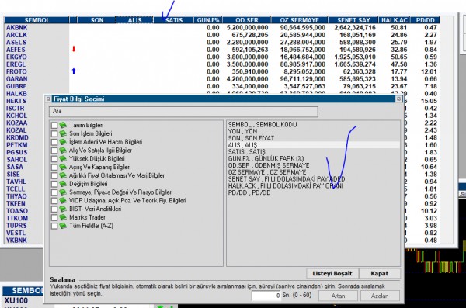The image size is (466, 308).
Task: Select highlighted 'ALIS , ALIŞ' list entry
Action: click(x=313, y=145)
